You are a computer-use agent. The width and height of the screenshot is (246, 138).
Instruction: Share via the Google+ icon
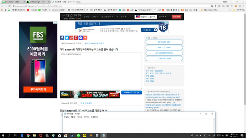point(71,37)
